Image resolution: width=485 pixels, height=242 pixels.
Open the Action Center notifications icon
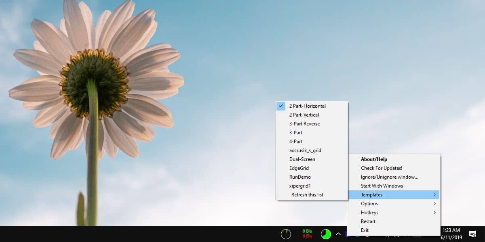click(x=472, y=234)
